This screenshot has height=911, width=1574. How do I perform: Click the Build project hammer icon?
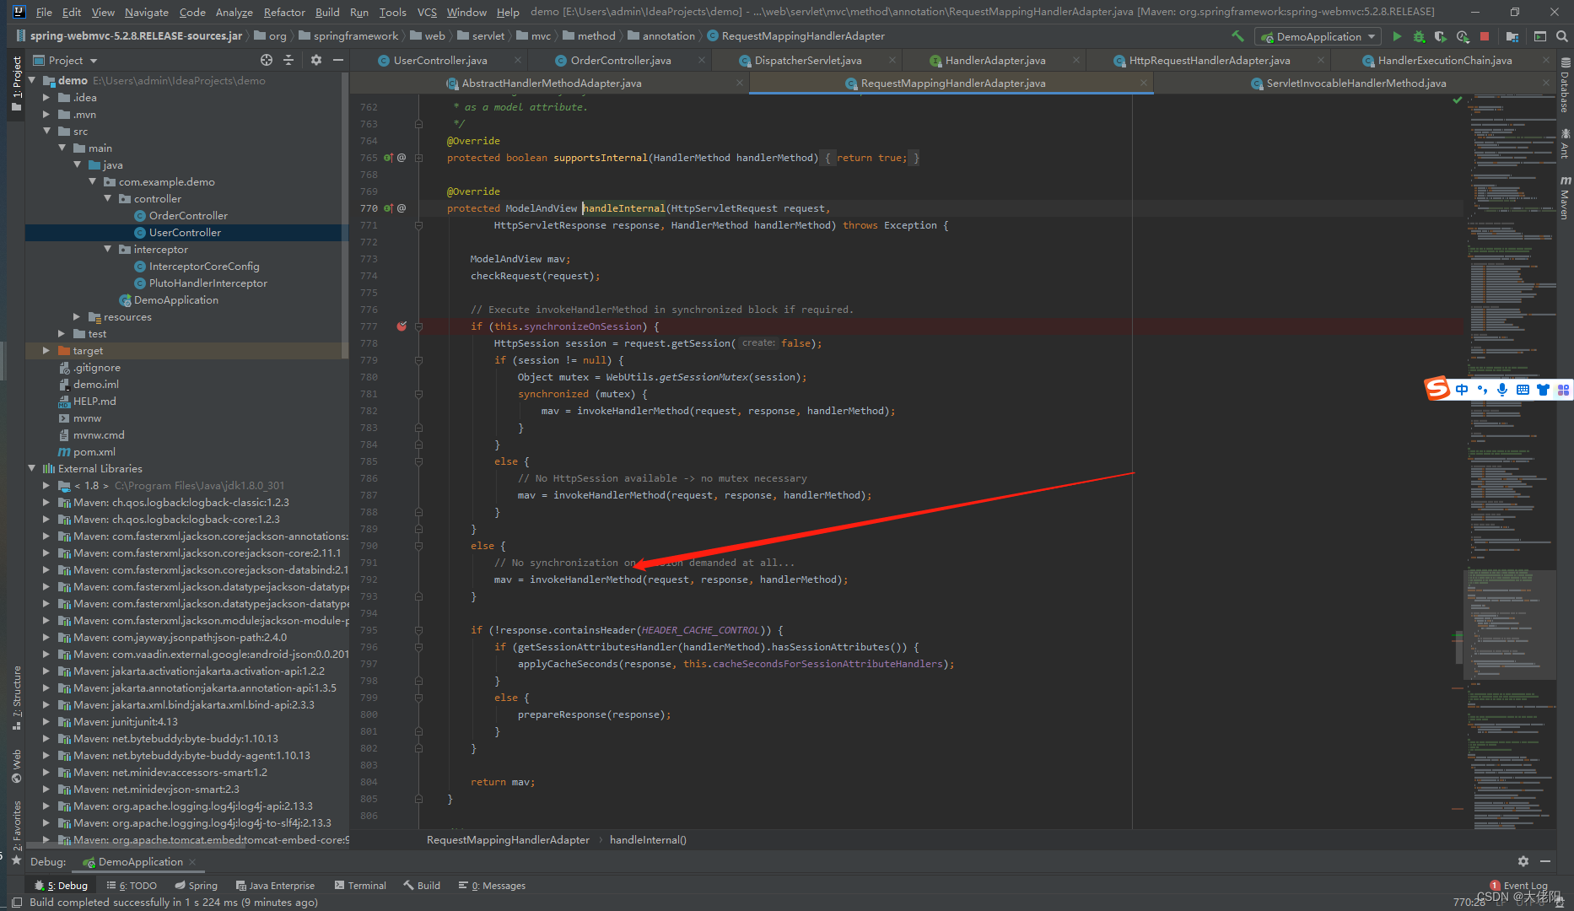click(x=1237, y=36)
